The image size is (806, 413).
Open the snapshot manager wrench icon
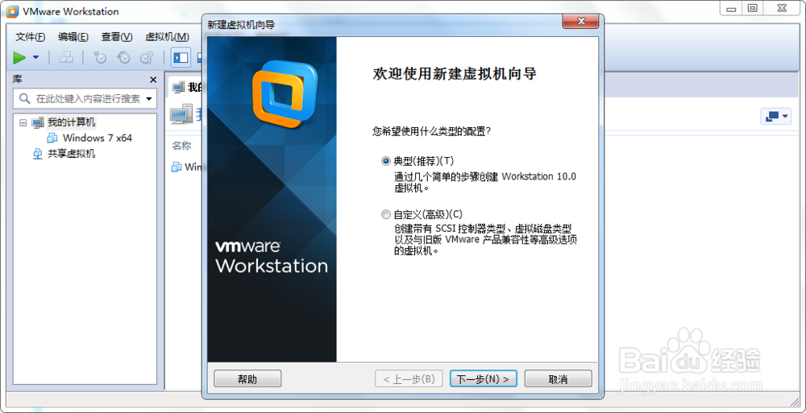[x=147, y=57]
